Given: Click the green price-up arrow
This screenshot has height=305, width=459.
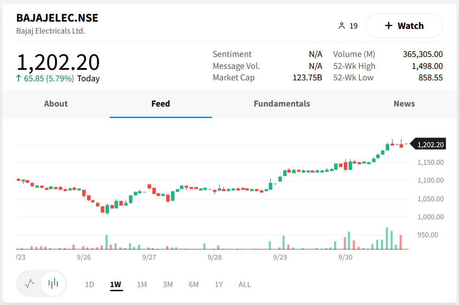Looking at the screenshot, I should pyautogui.click(x=19, y=79).
